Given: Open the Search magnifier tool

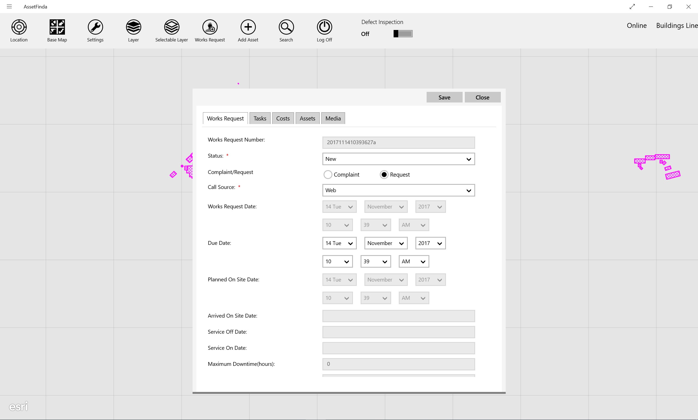Looking at the screenshot, I should [x=286, y=27].
